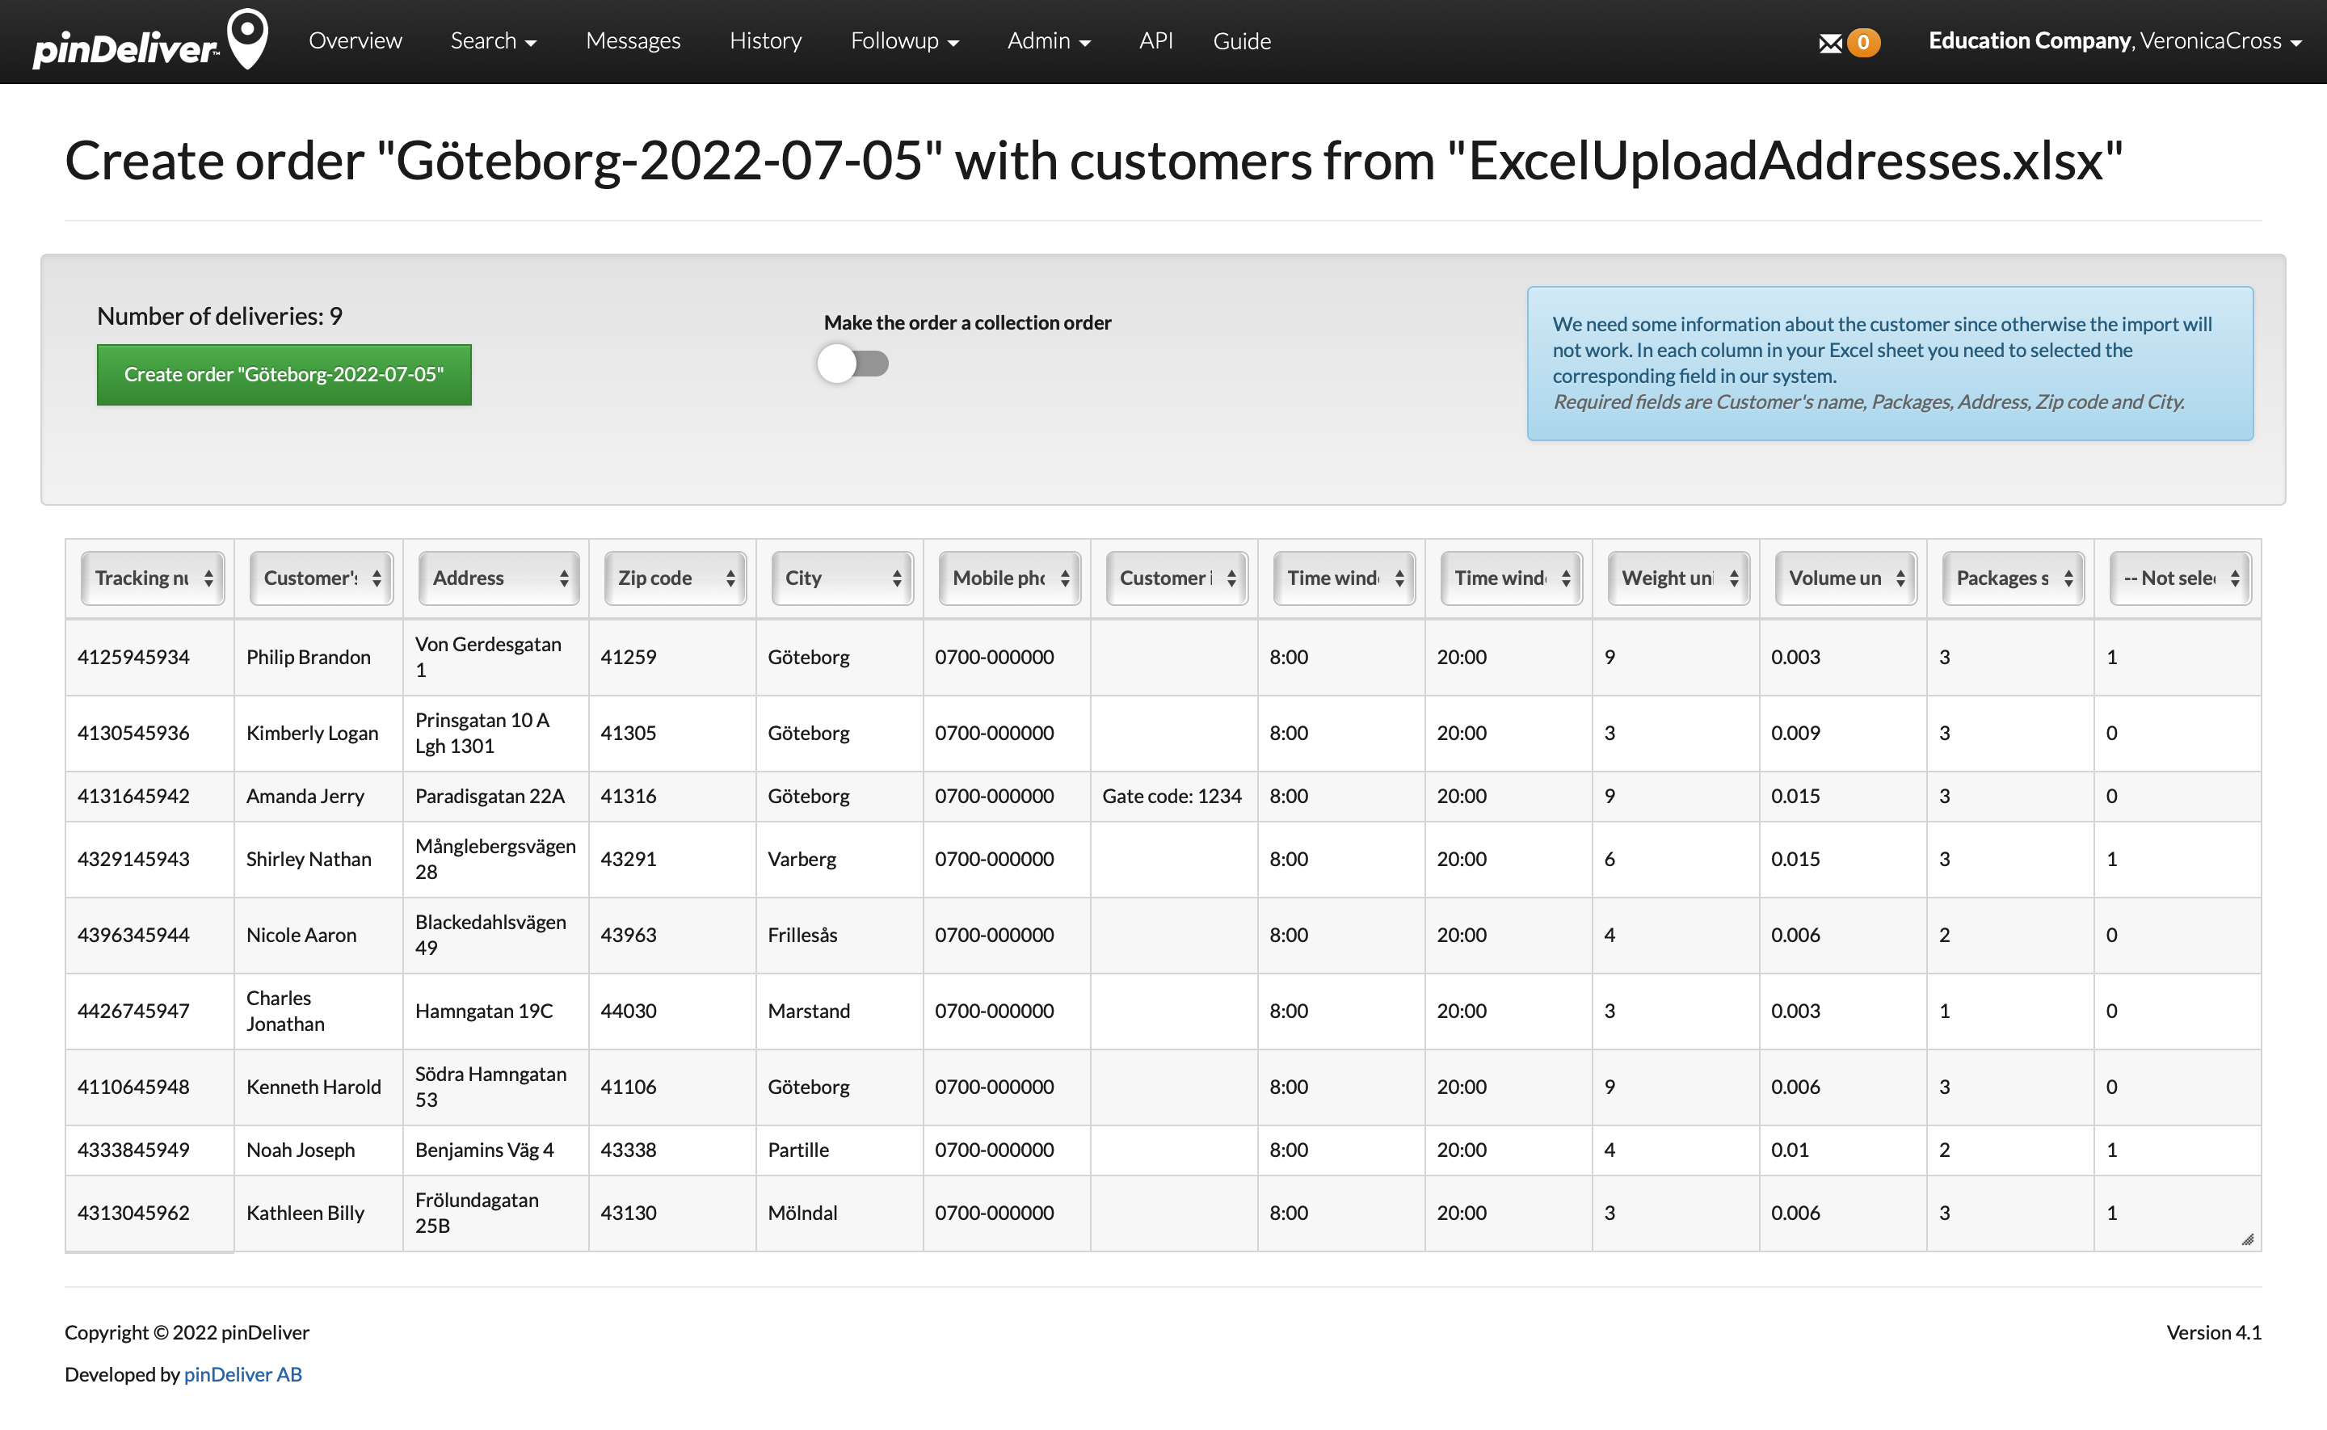Open the Search dropdown menu
The width and height of the screenshot is (2327, 1430).
495,40
